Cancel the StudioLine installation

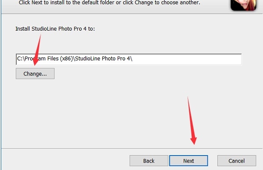(x=237, y=161)
